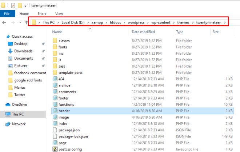Select the functions PHP file icon

[x=55, y=105]
